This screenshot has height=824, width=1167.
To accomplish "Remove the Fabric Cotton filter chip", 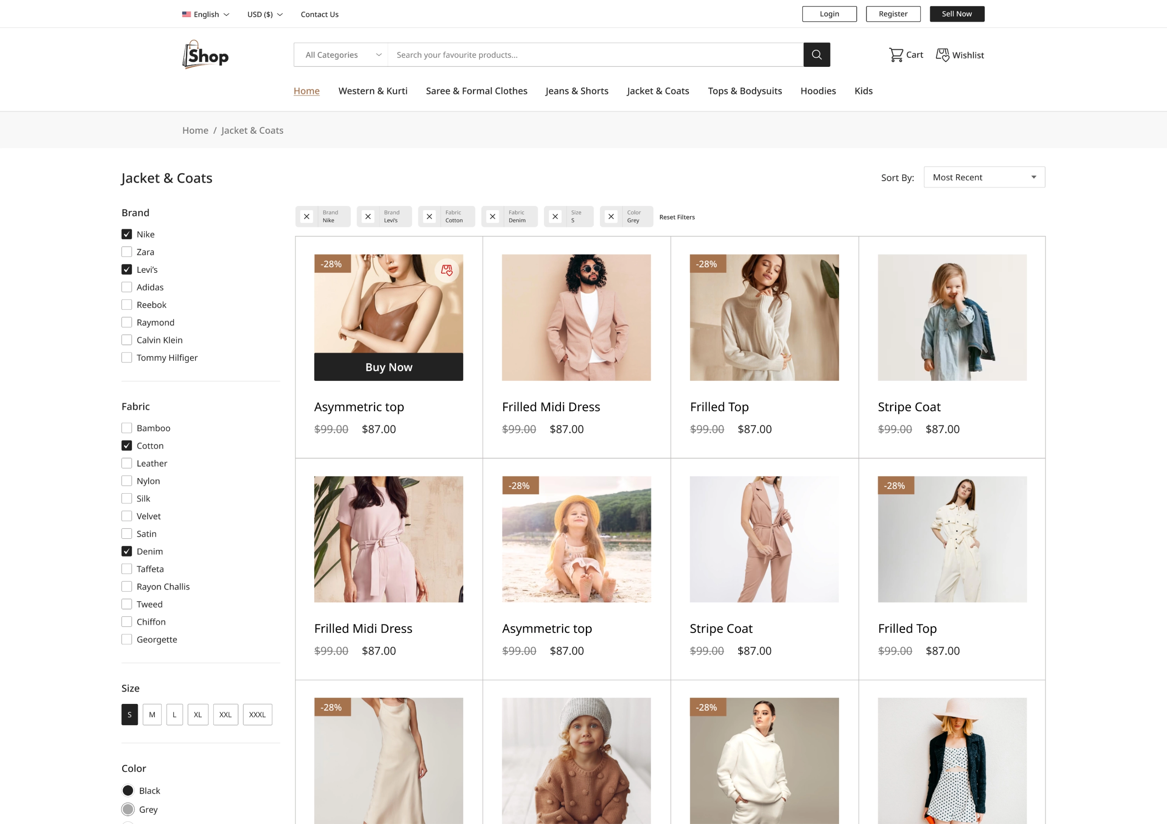I will (x=429, y=216).
